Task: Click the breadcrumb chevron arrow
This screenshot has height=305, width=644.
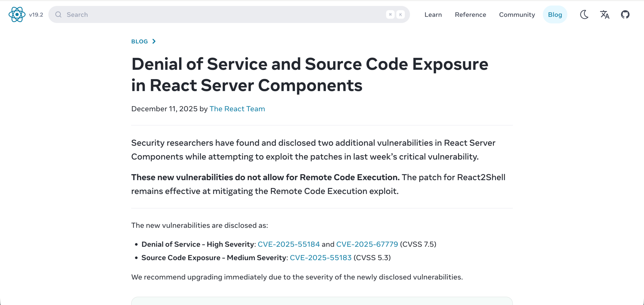Action: (x=154, y=41)
